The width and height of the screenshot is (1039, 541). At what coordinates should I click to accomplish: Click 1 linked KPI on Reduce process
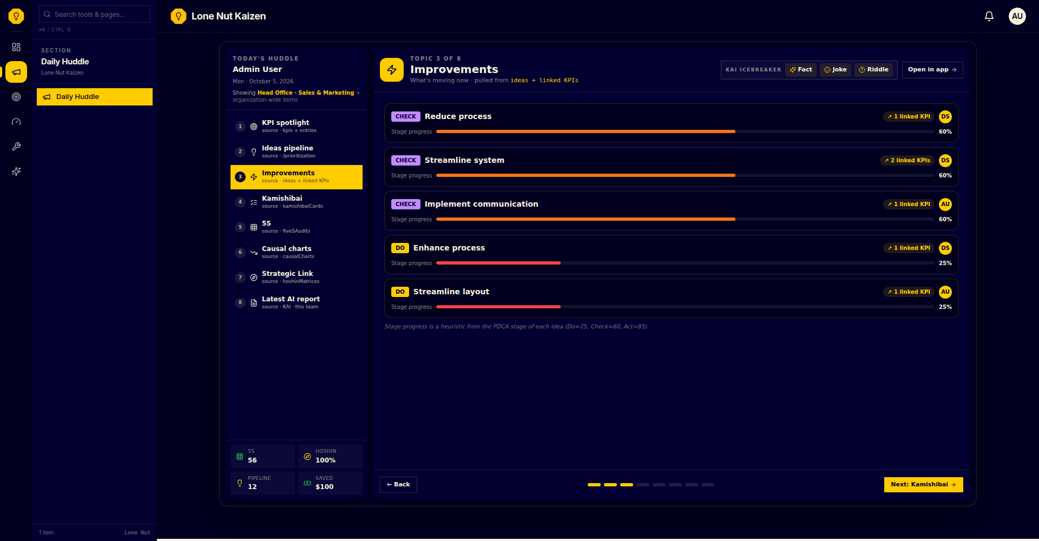pos(909,116)
